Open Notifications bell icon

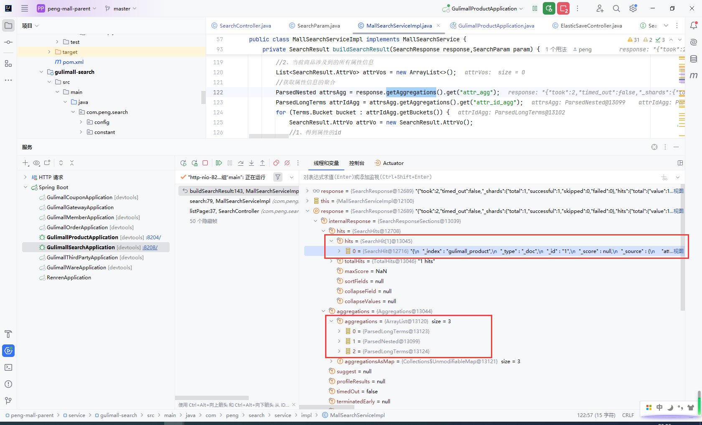(694, 25)
